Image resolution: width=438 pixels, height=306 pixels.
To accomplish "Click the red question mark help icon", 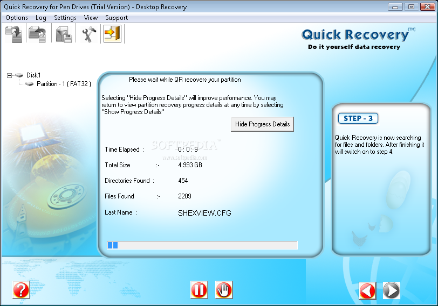I will pyautogui.click(x=21, y=290).
